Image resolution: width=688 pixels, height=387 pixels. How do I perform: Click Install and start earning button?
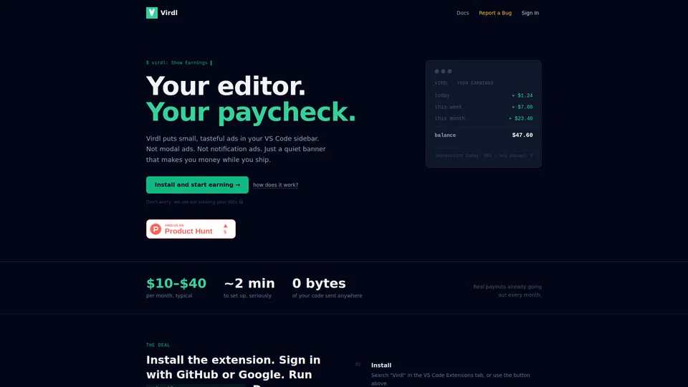click(x=198, y=185)
